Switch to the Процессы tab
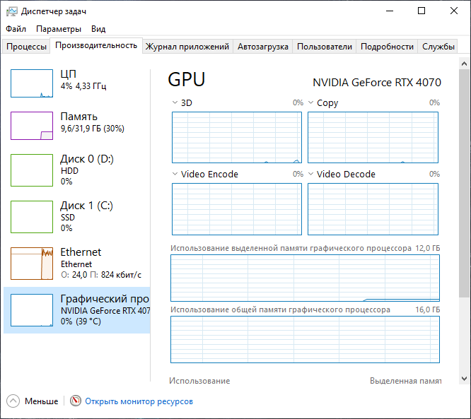The image size is (471, 419). click(26, 47)
